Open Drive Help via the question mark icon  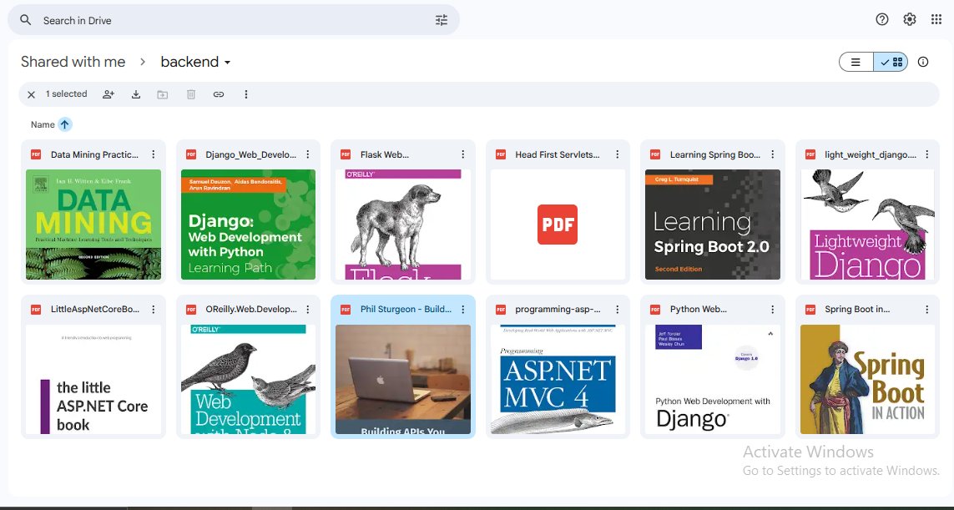[x=882, y=18]
